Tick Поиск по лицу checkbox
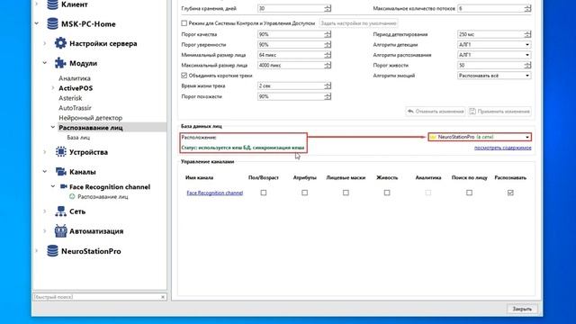Viewport: 576px width, 324px height. pyautogui.click(x=469, y=193)
